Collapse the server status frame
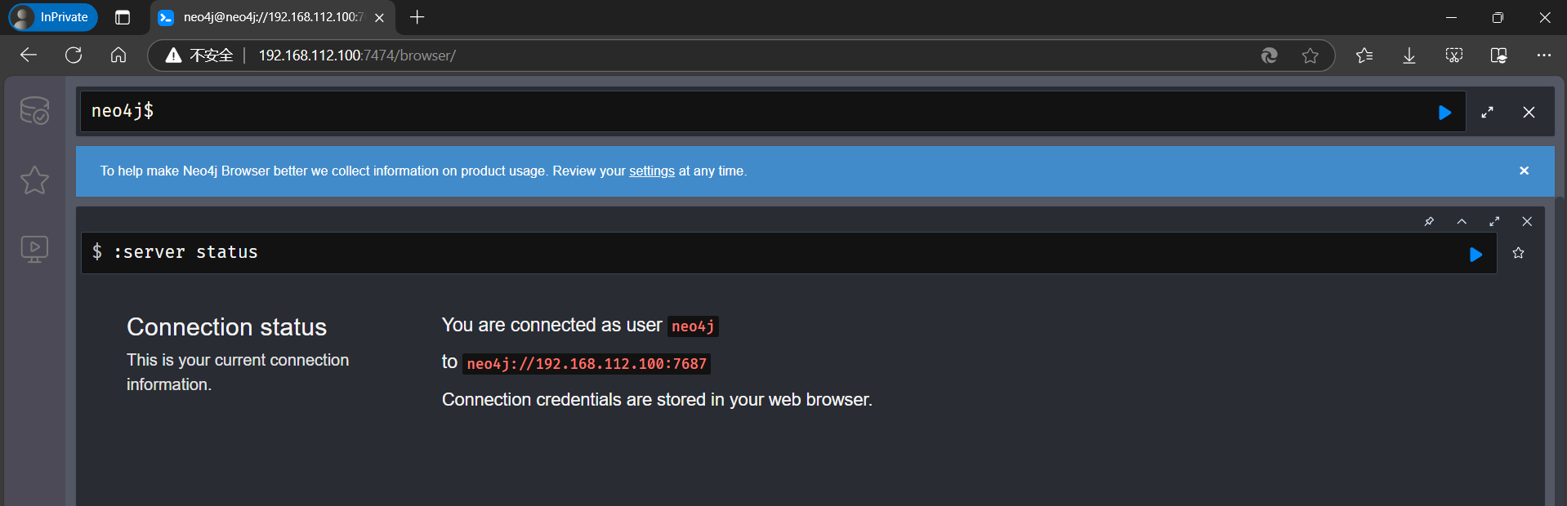Screen dimensions: 1567x506 (x=1462, y=221)
